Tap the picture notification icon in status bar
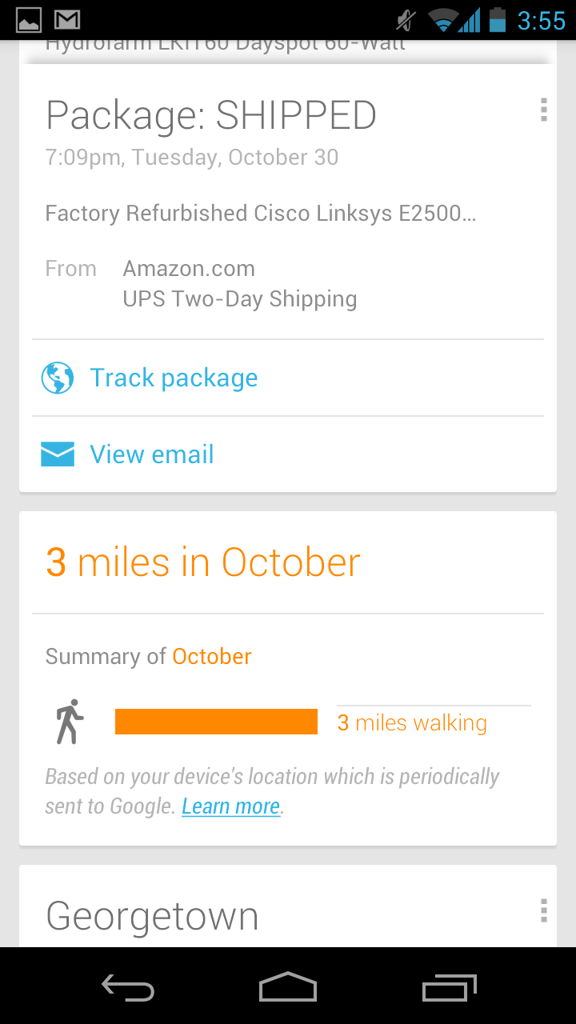 click(x=28, y=20)
